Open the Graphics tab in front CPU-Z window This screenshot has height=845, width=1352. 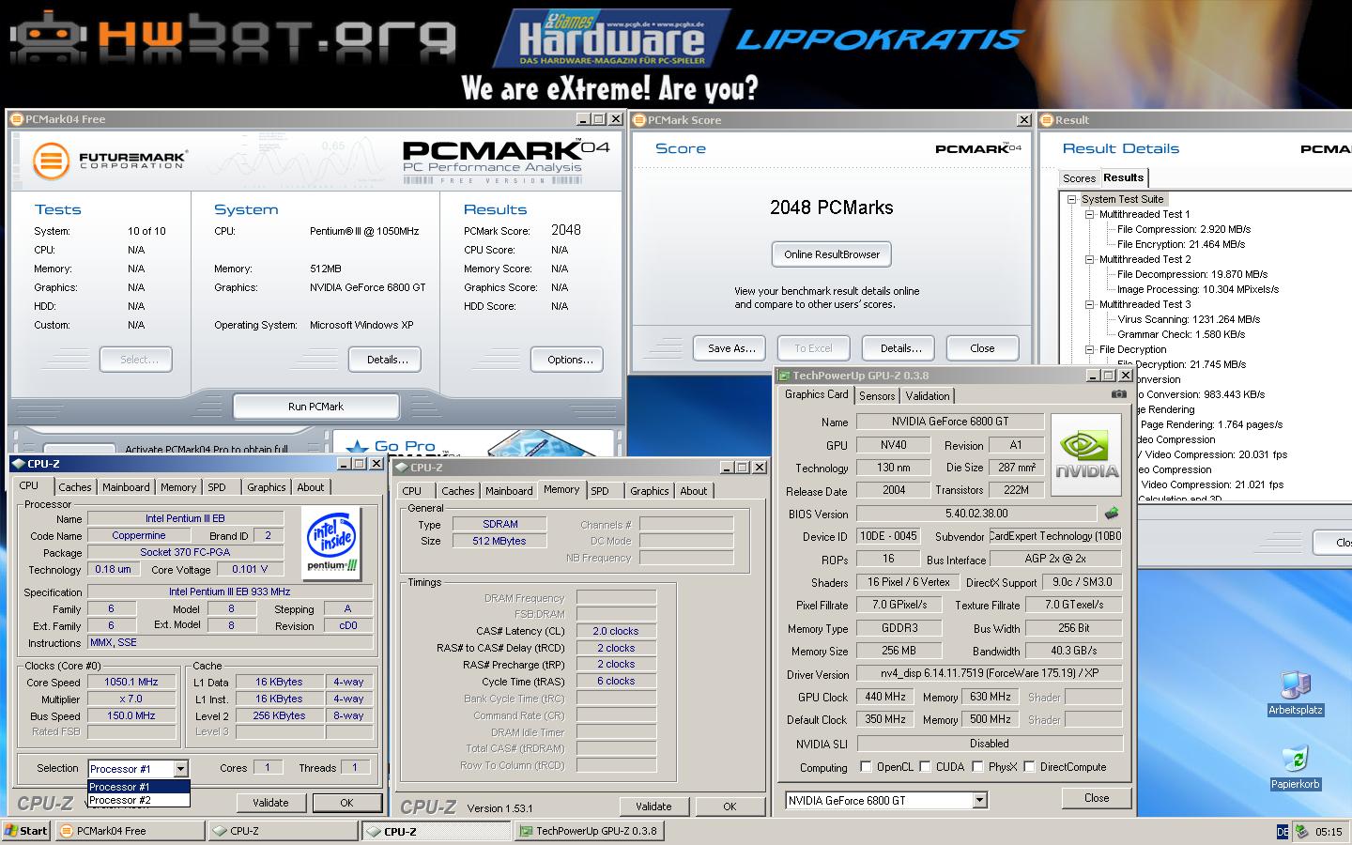point(267,487)
